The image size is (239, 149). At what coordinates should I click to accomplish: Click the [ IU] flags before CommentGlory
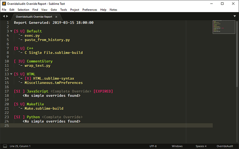pyautogui.click(x=19, y=61)
